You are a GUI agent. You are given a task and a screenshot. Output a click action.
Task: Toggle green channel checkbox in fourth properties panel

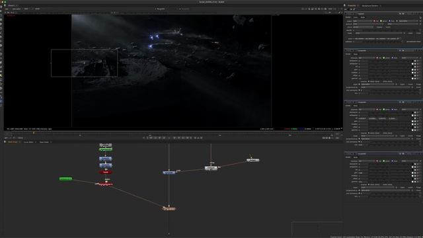click(x=384, y=161)
